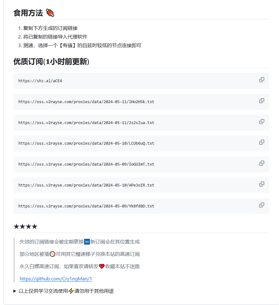Click the Yk8fd8D.txt URL text

(86, 206)
